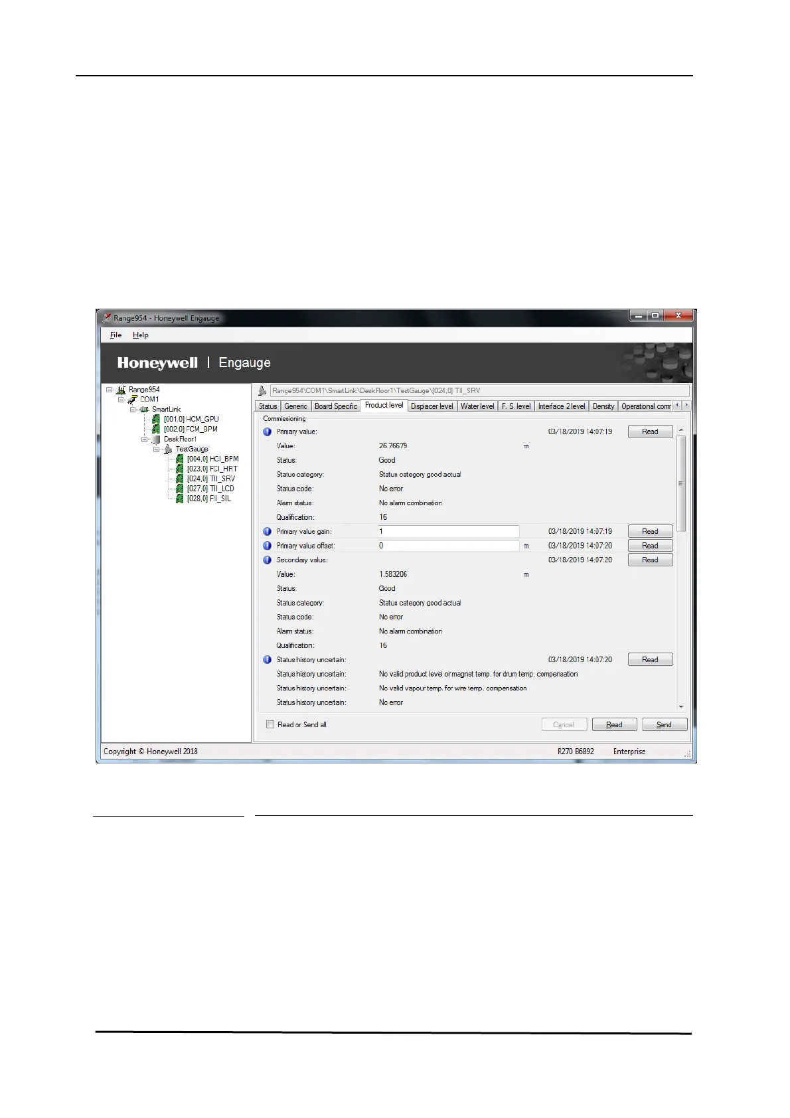Click the Cancel button
Image resolution: width=790 pixels, height=1118 pixels.
(x=564, y=725)
